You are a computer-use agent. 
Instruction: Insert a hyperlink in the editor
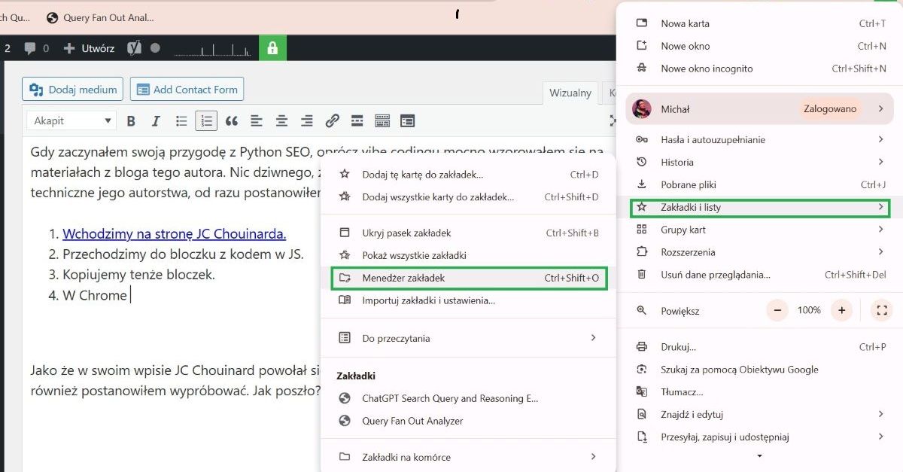click(333, 120)
